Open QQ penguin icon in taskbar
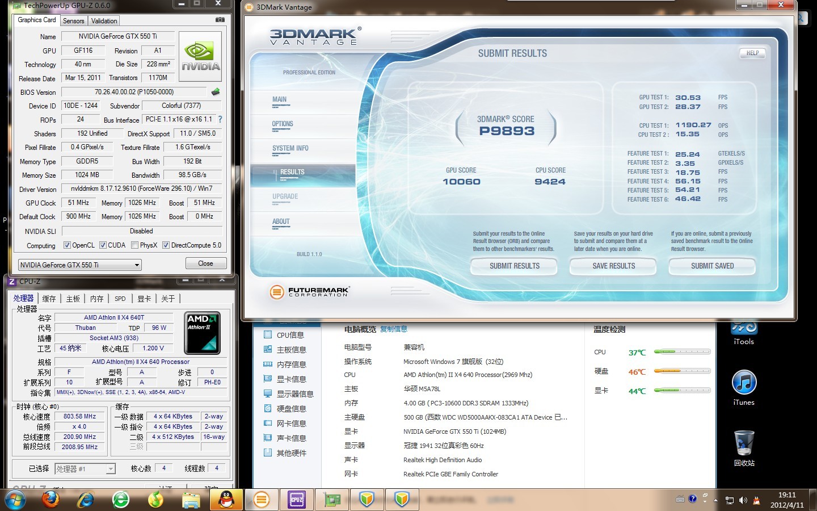817x511 pixels. coord(226,500)
